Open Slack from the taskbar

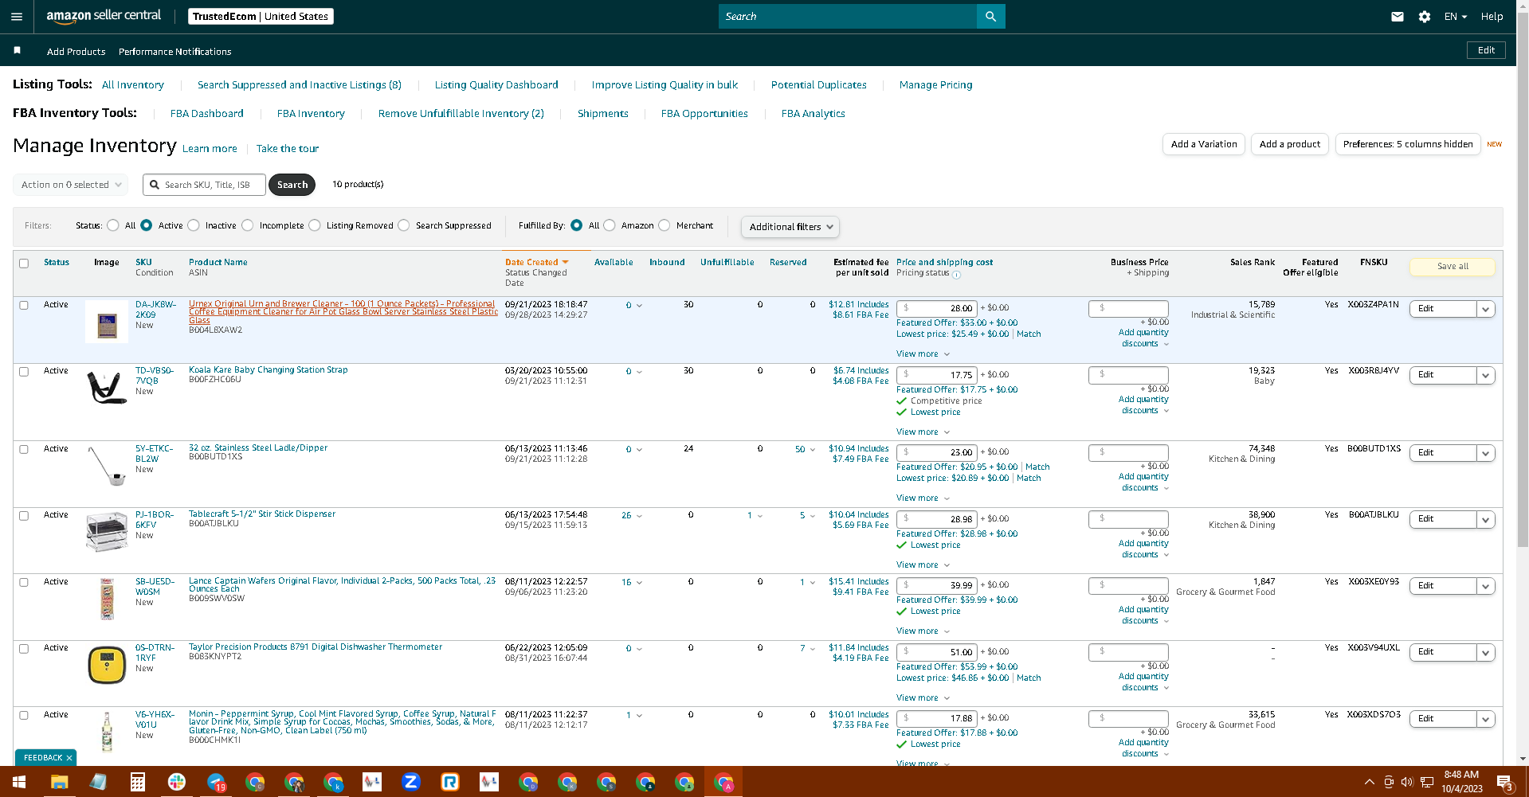point(176,782)
